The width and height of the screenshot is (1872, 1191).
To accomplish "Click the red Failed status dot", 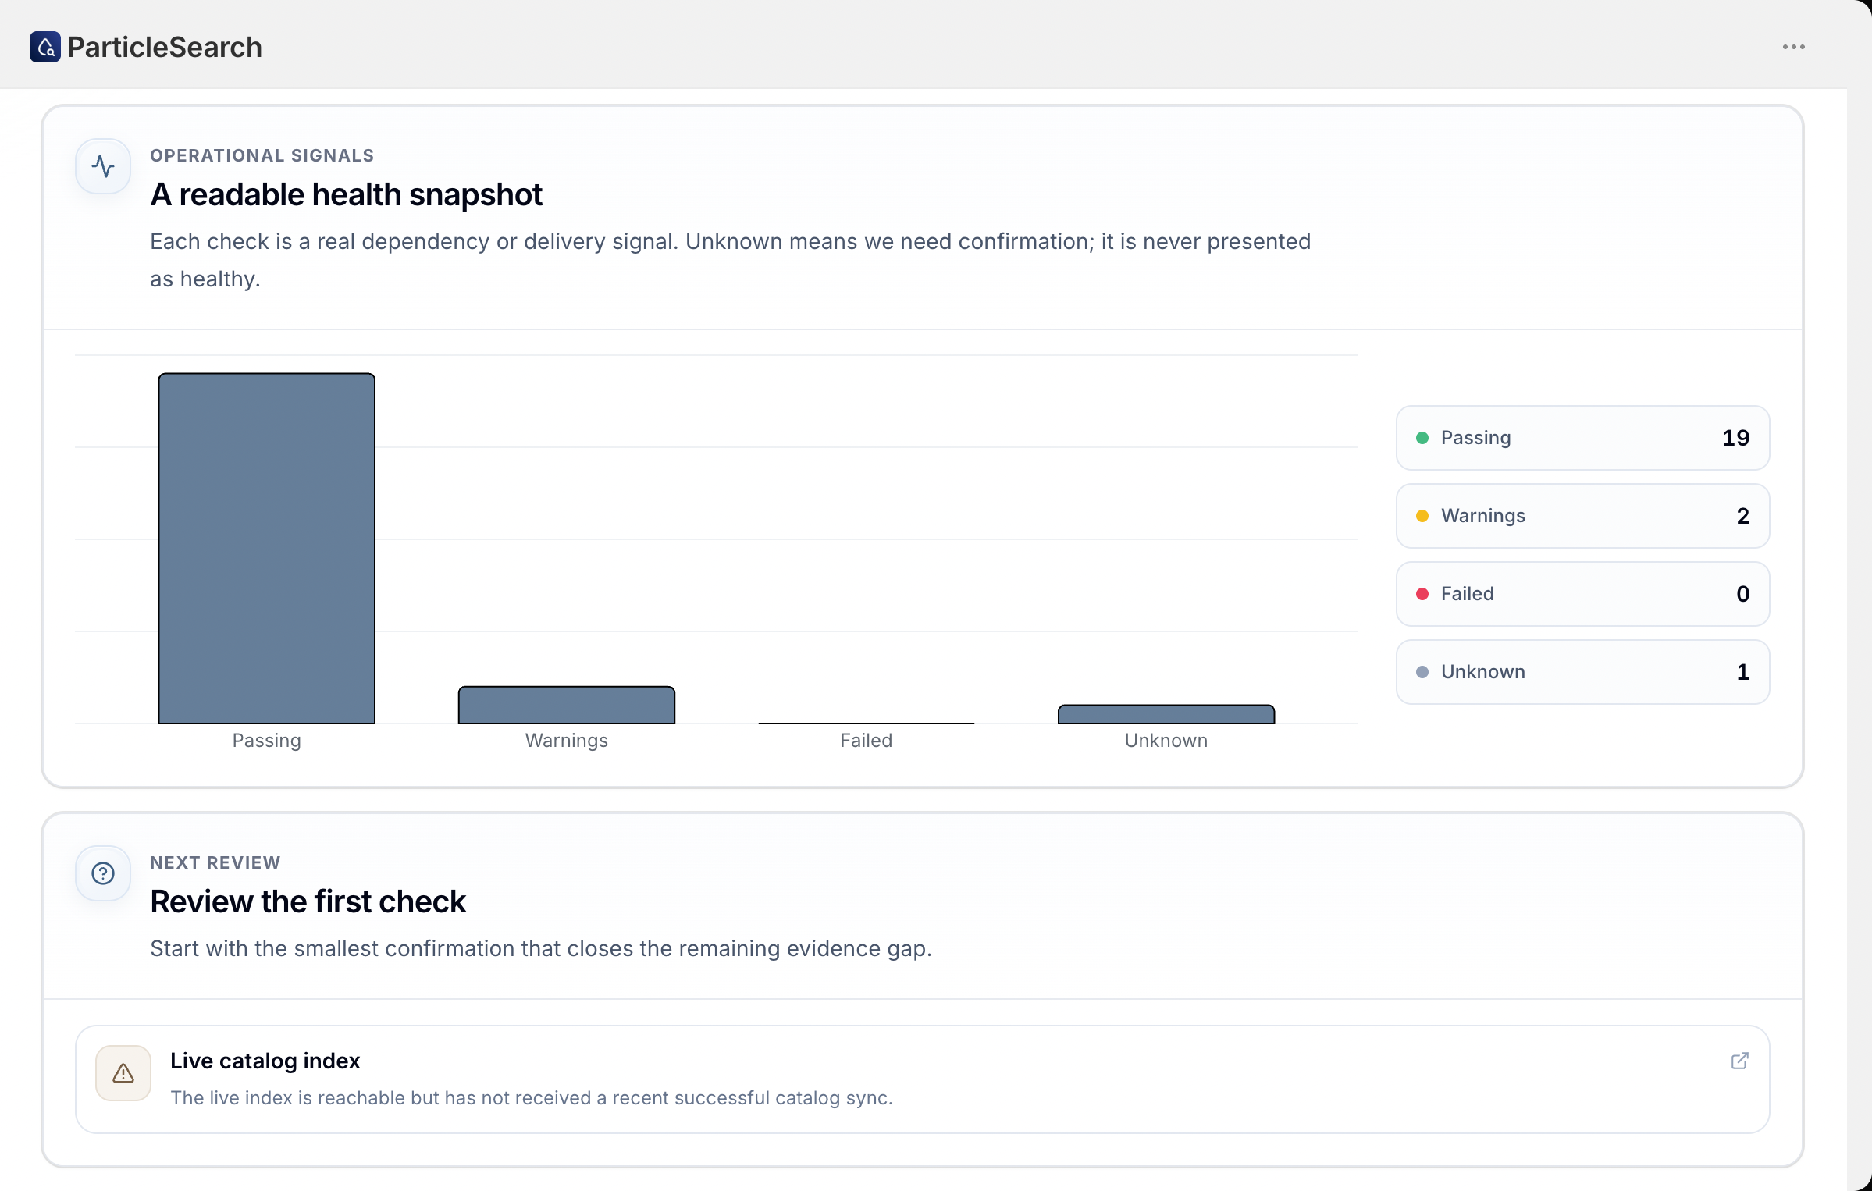I will pos(1422,594).
